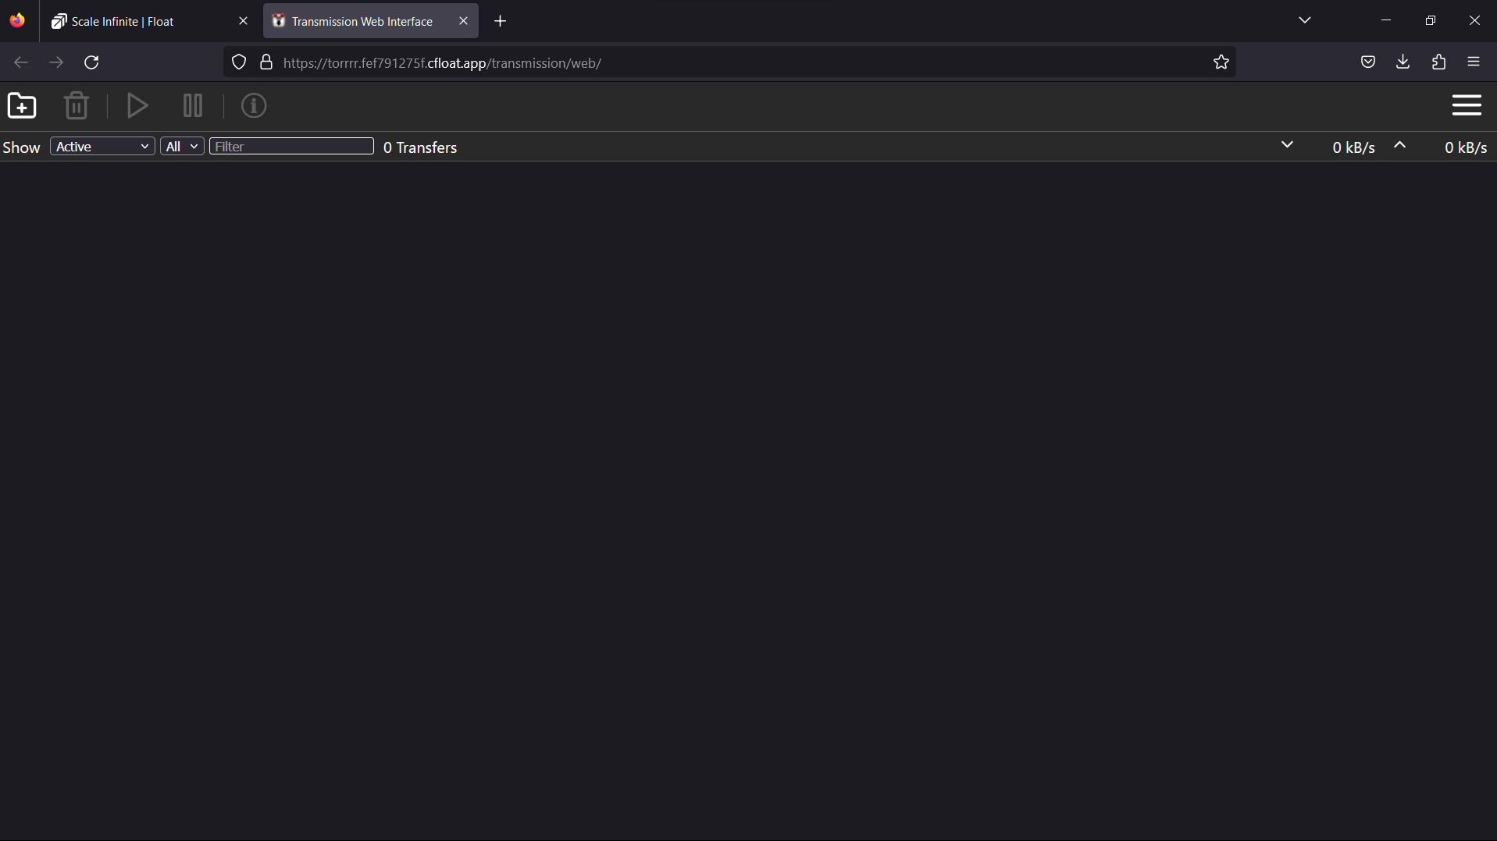The image size is (1497, 841).
Task: Open tracking protection shield info
Action: pyautogui.click(x=239, y=62)
